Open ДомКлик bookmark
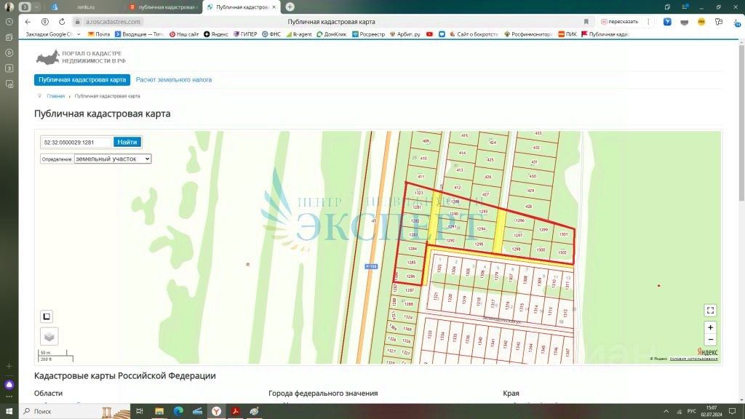 331,34
